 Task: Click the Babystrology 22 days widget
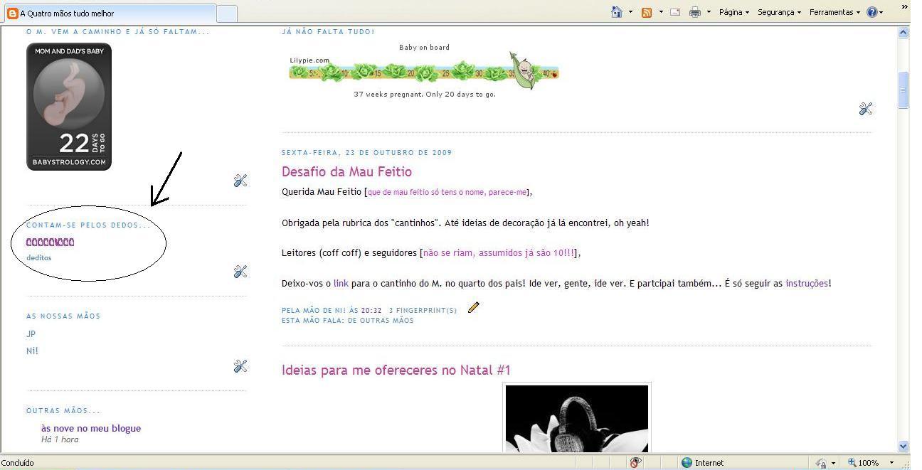point(69,107)
